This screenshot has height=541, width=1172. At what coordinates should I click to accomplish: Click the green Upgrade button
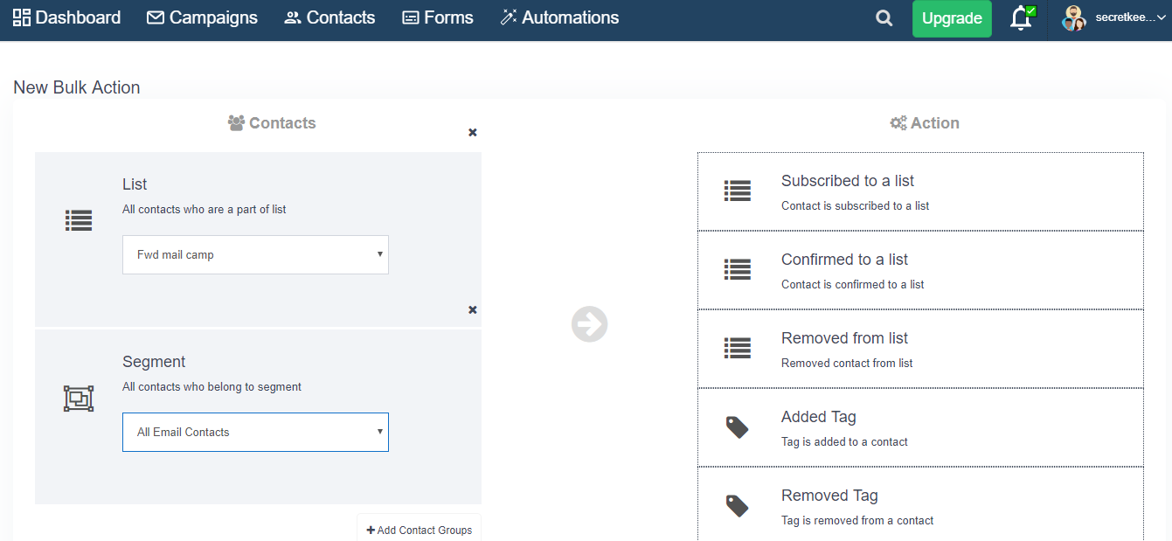coord(952,18)
